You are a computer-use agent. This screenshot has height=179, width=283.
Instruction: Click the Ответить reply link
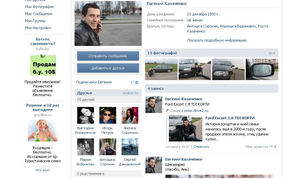(x=201, y=147)
